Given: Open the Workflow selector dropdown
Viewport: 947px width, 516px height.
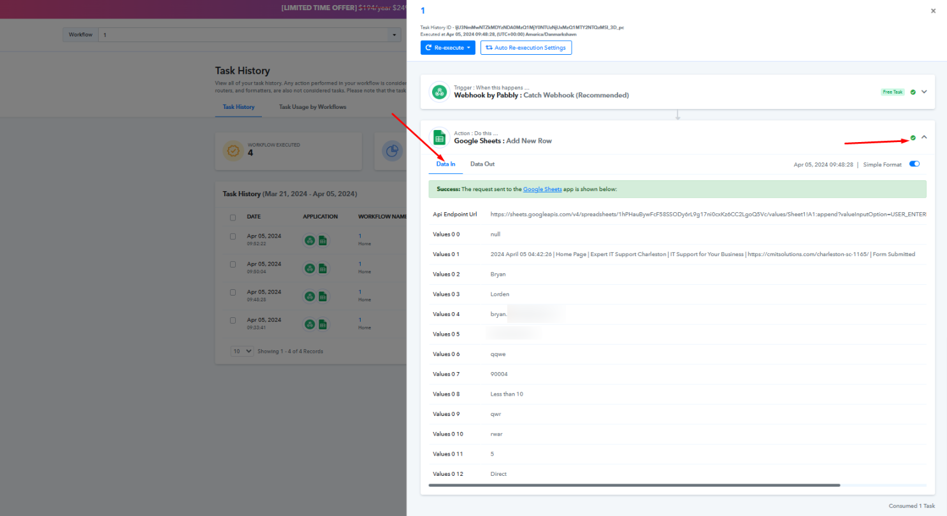Looking at the screenshot, I should pyautogui.click(x=250, y=34).
